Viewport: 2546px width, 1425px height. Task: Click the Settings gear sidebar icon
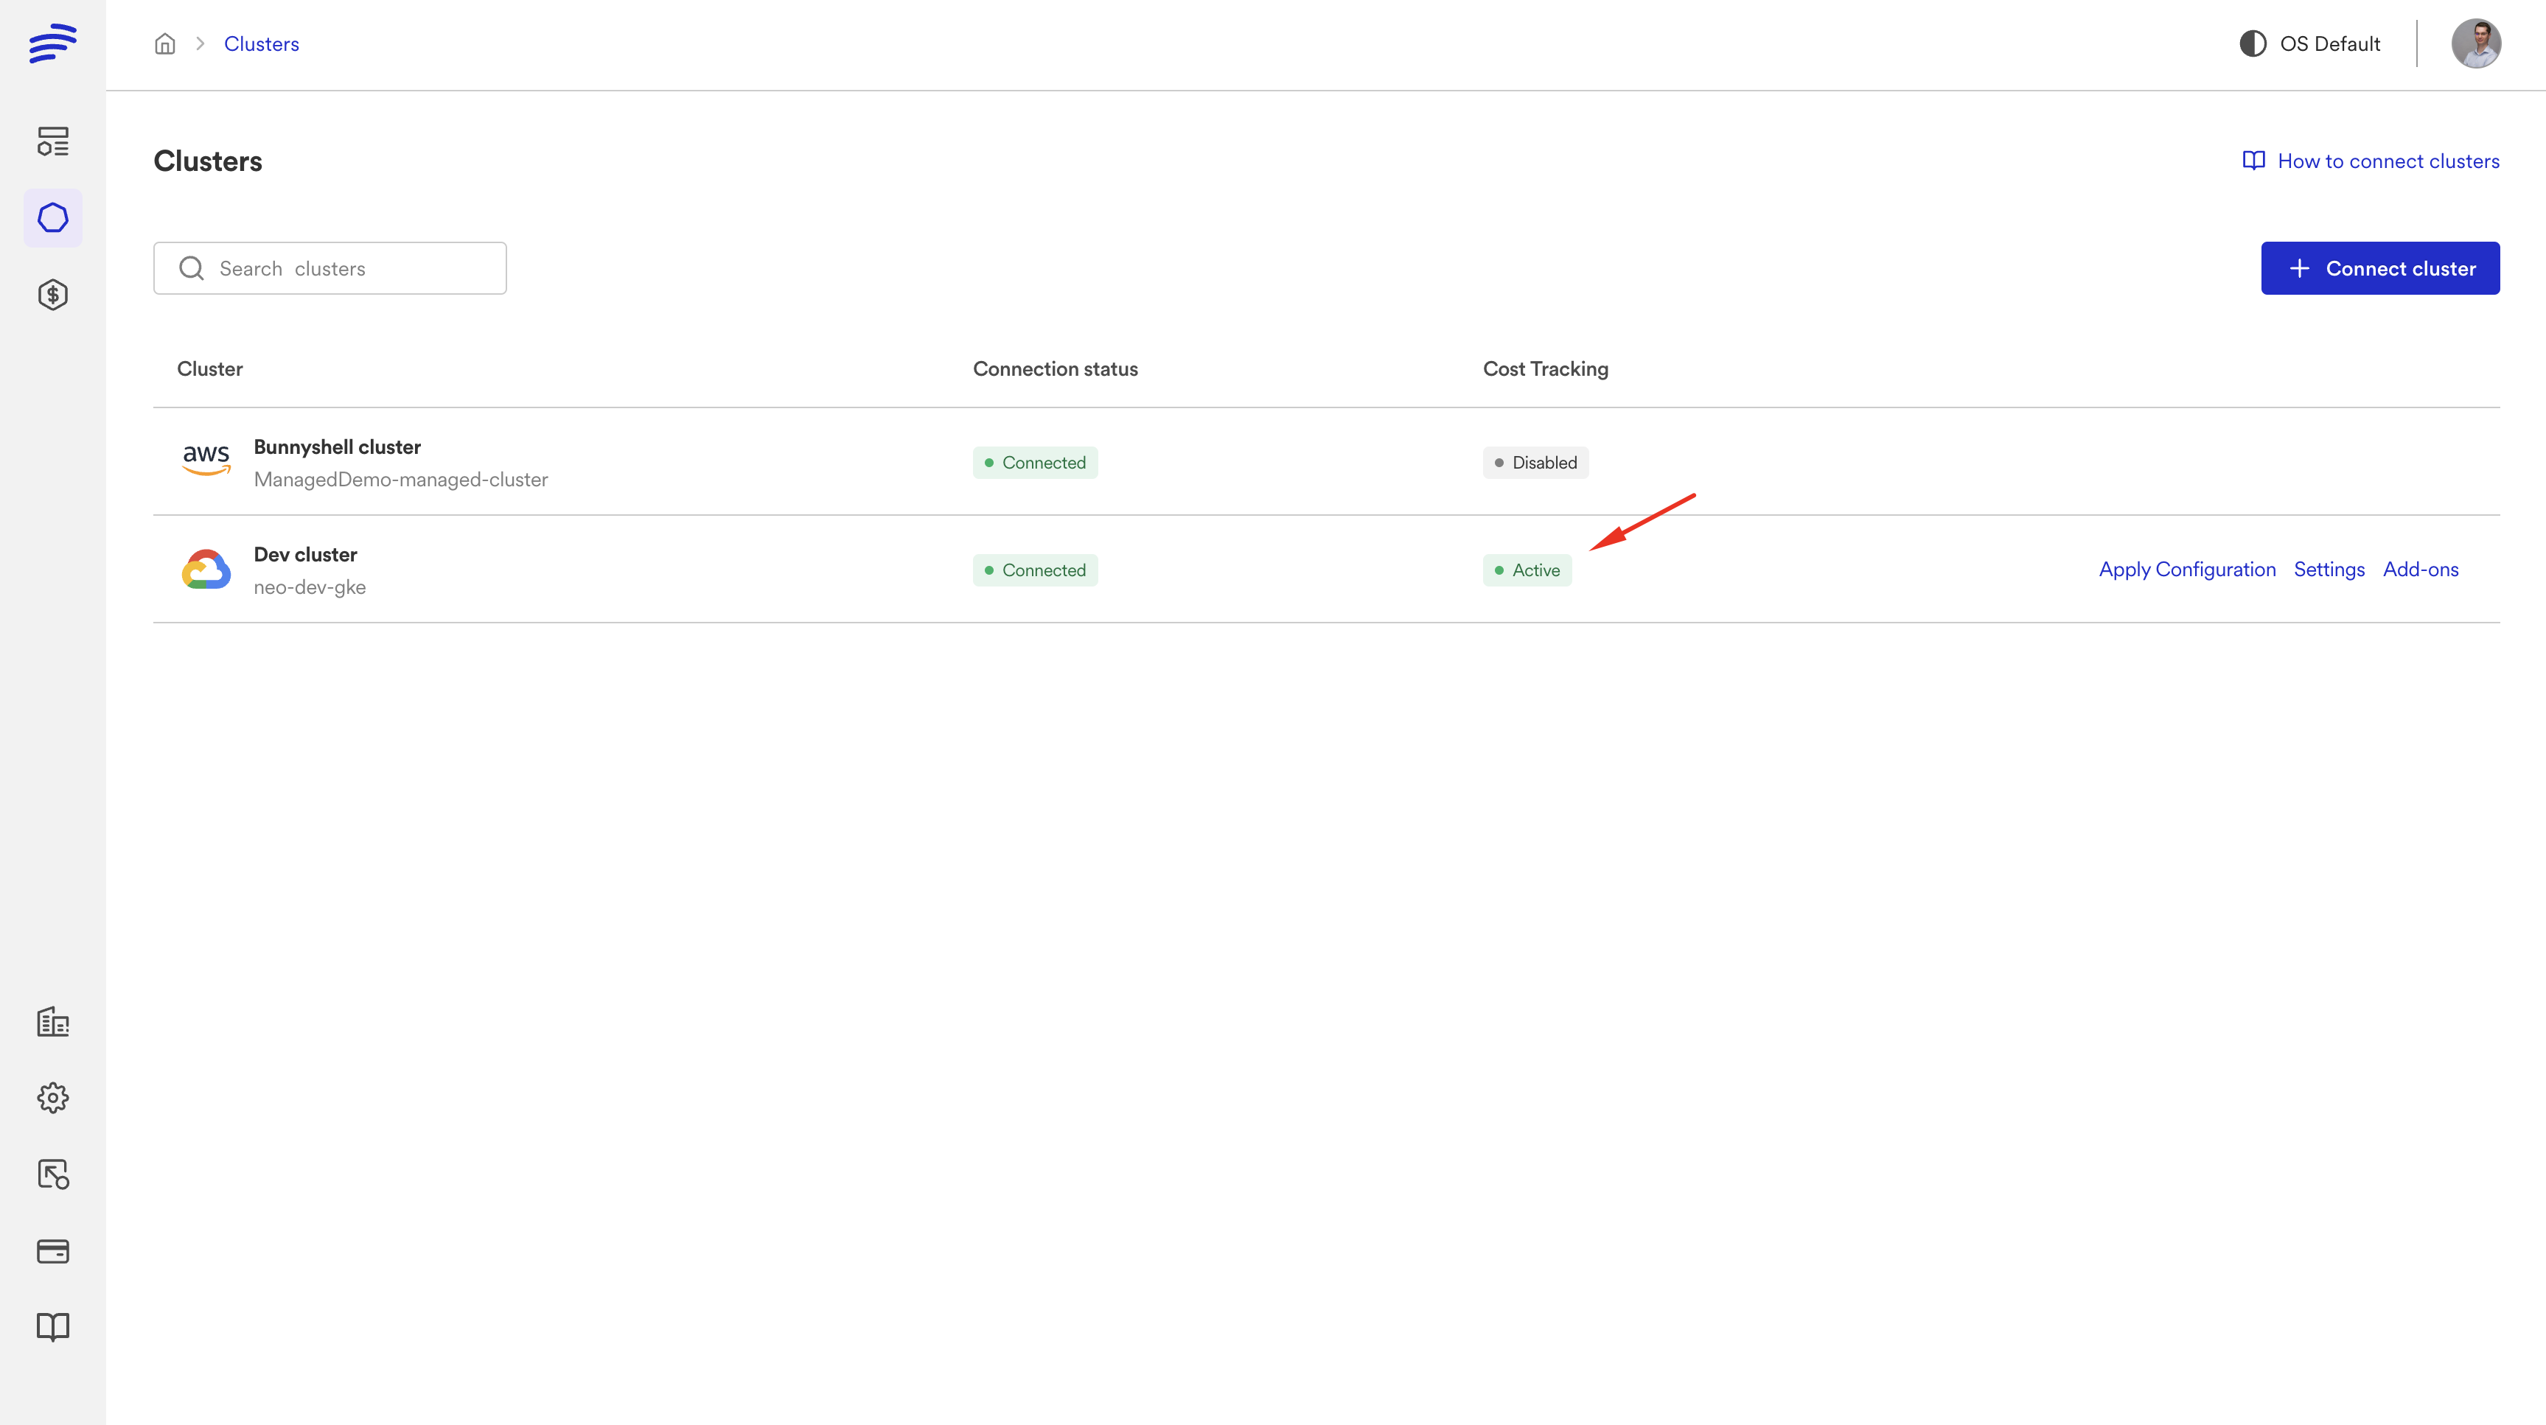pyautogui.click(x=52, y=1098)
